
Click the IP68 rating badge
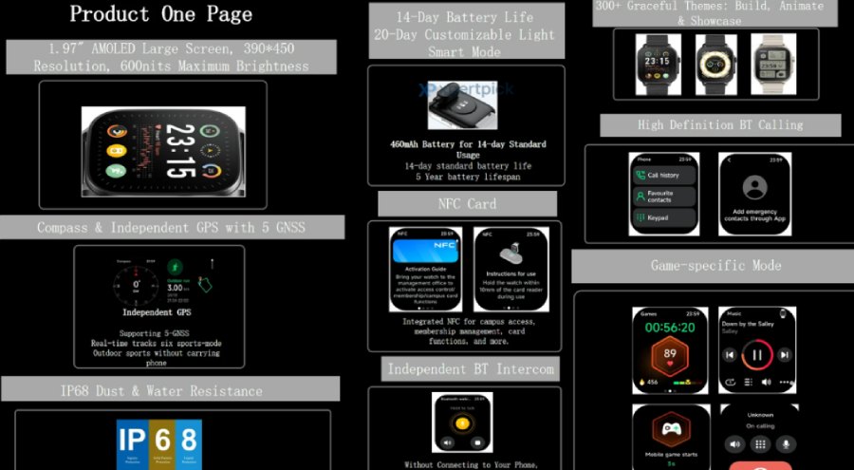(158, 443)
